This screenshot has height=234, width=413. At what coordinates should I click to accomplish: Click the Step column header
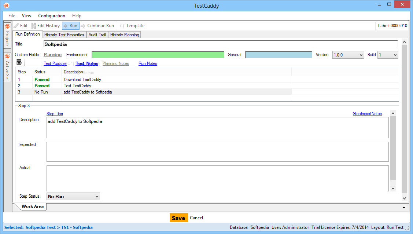click(x=24, y=72)
